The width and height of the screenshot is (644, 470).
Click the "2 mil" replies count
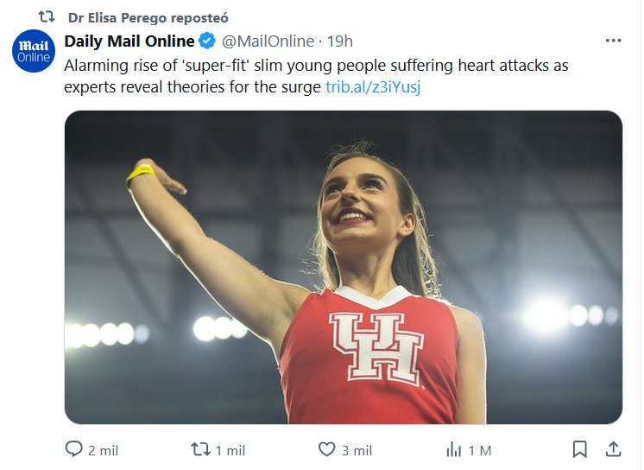104,450
